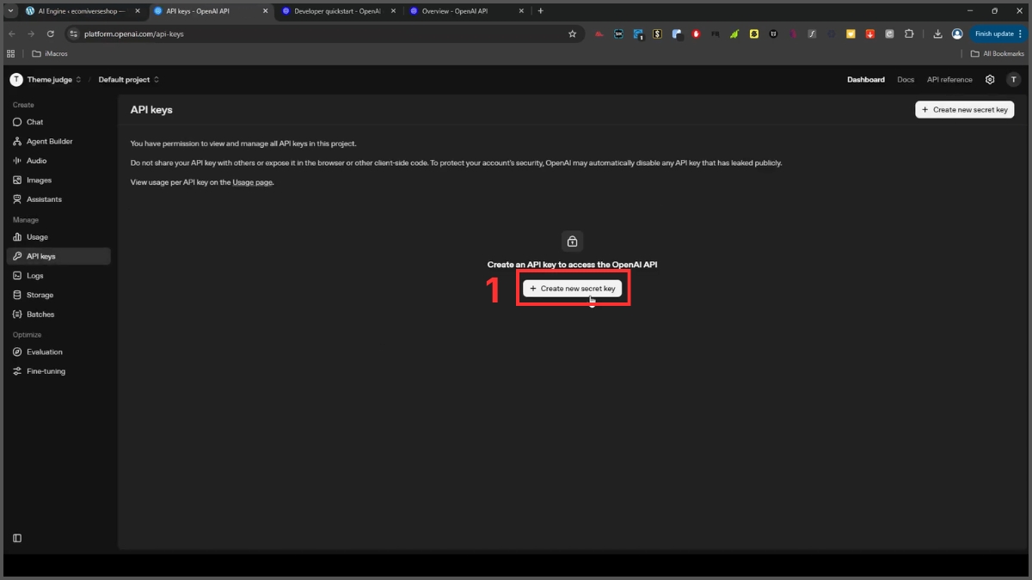1032x580 pixels.
Task: Open the Chrome tab search dropdown arrow
Action: (x=10, y=11)
